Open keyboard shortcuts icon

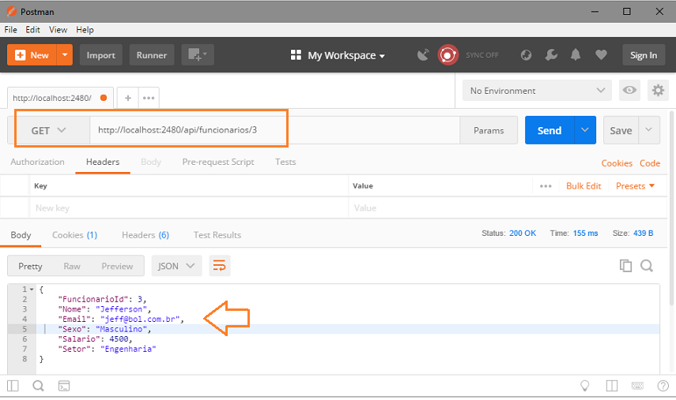637,386
